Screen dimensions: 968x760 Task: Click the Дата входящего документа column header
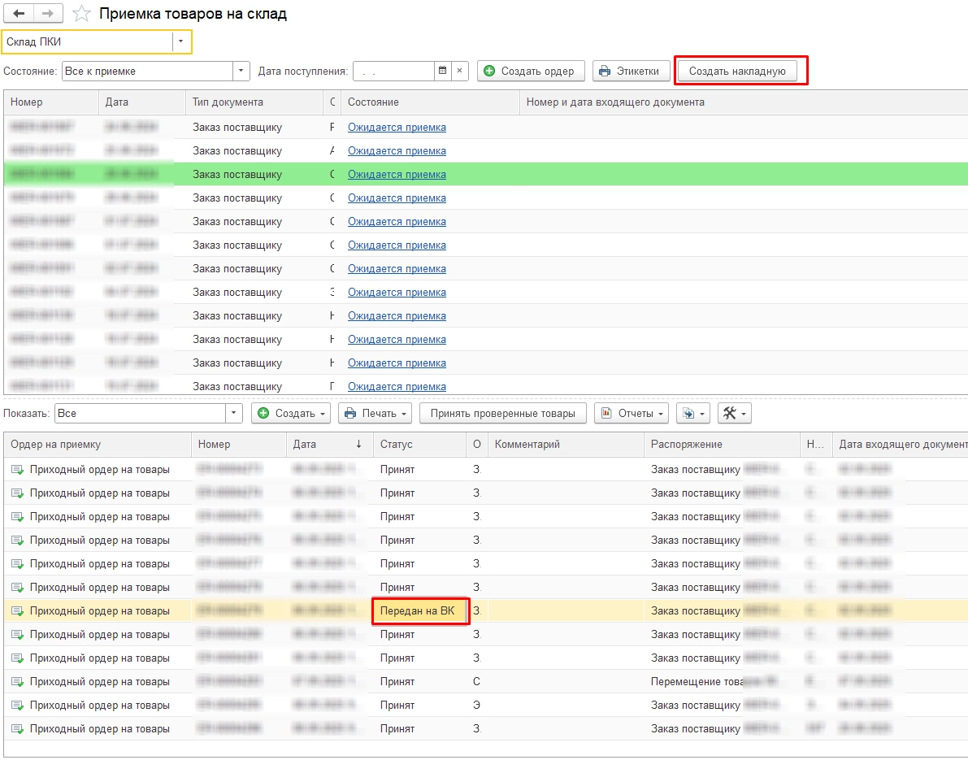point(900,445)
